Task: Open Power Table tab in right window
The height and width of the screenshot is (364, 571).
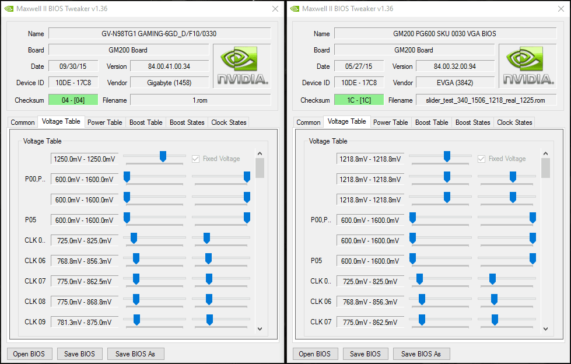Action: pos(390,123)
